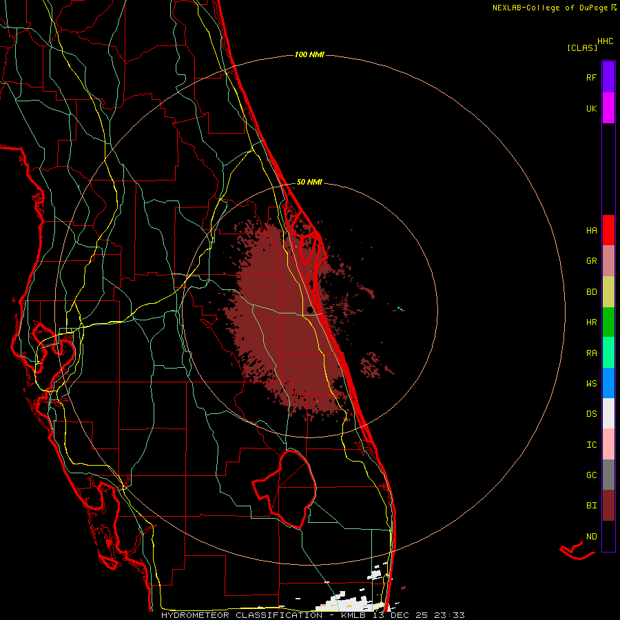
Task: Select the light pink IC color swatch
Action: [x=608, y=444]
